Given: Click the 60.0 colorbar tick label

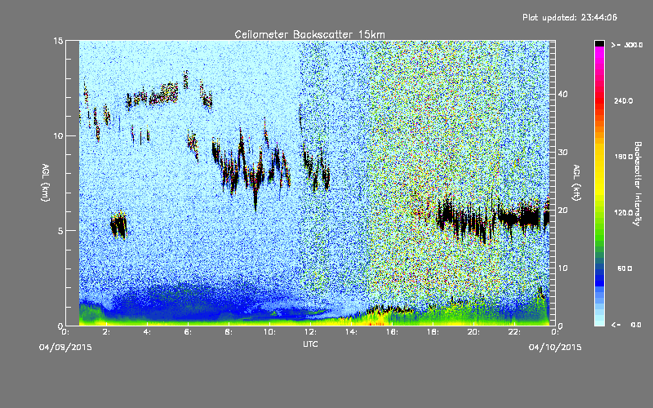Looking at the screenshot, I should pyautogui.click(x=624, y=268).
